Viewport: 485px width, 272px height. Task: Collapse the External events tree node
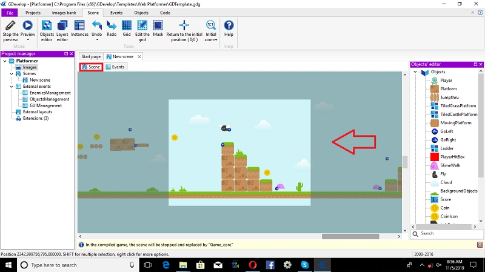coord(12,87)
